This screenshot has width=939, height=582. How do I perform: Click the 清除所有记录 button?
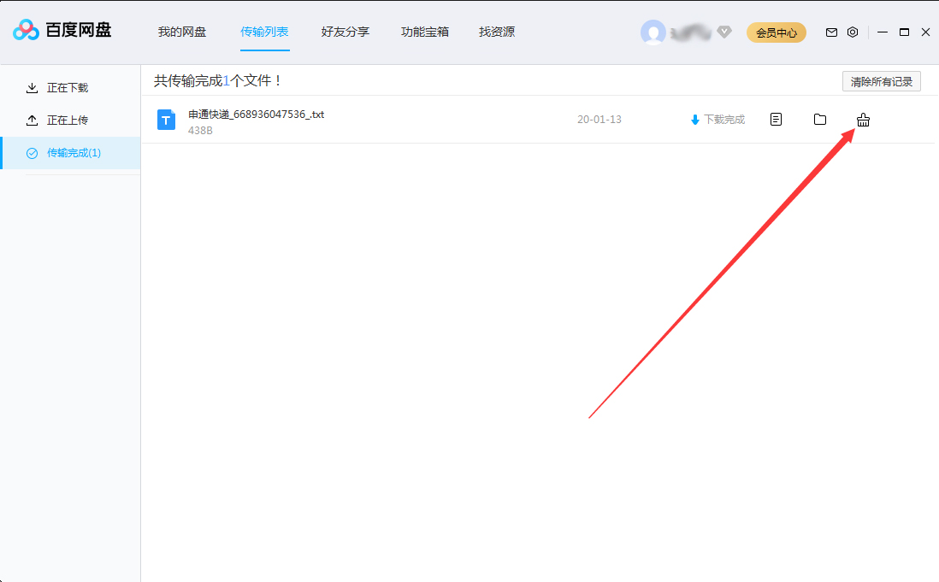click(x=883, y=80)
